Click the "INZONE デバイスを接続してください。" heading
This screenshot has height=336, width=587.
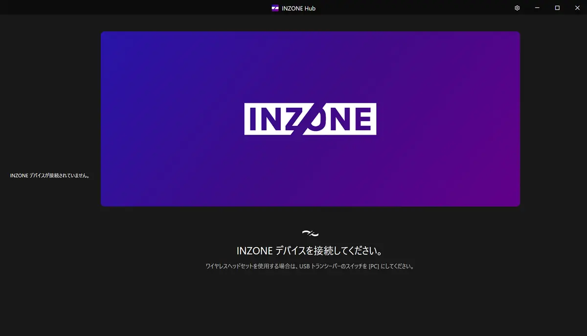click(x=310, y=250)
